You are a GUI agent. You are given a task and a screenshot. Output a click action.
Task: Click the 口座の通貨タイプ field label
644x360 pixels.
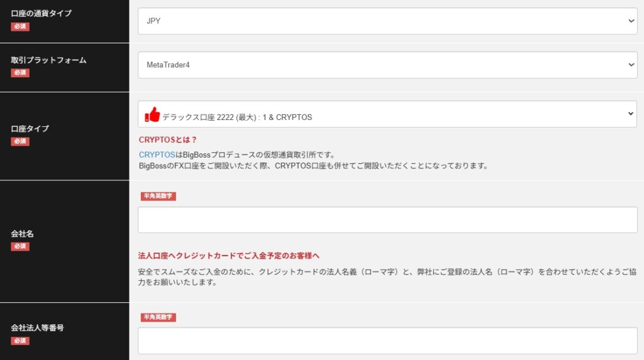pos(42,14)
